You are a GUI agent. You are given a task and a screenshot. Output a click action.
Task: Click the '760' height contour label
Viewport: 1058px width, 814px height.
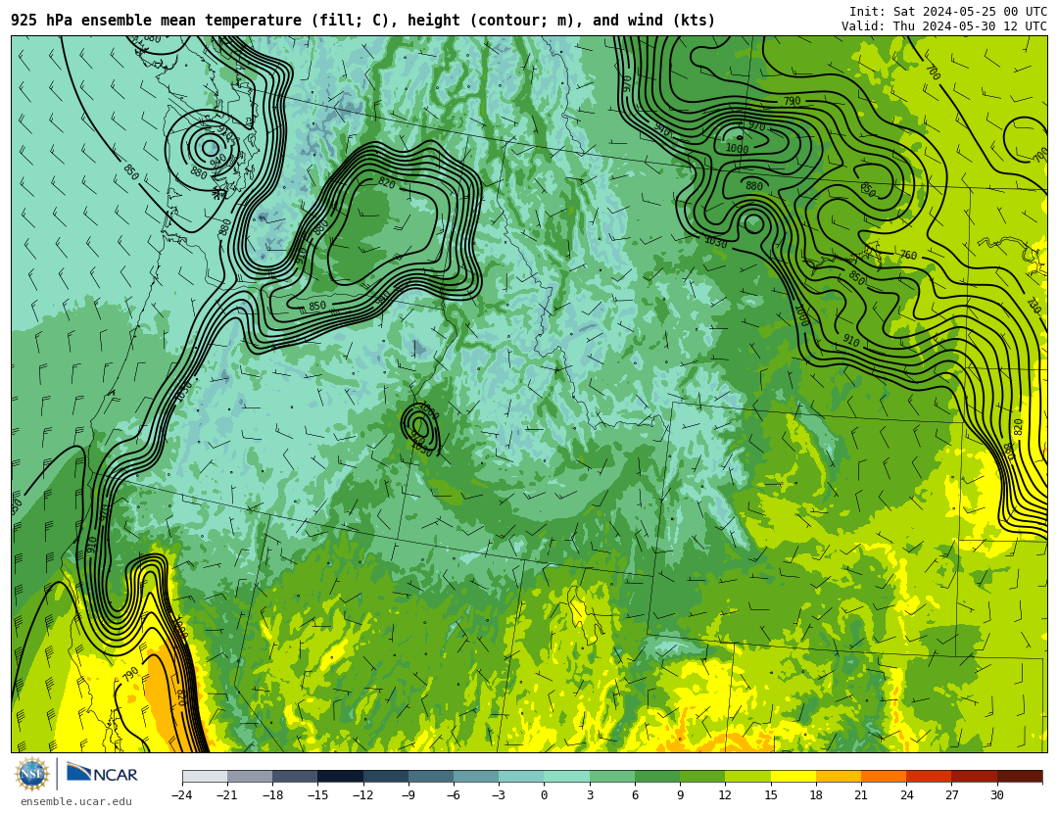click(x=908, y=255)
